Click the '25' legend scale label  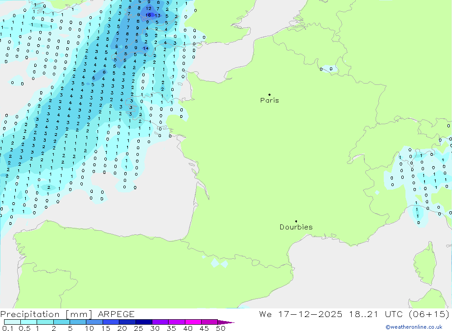[139, 328]
